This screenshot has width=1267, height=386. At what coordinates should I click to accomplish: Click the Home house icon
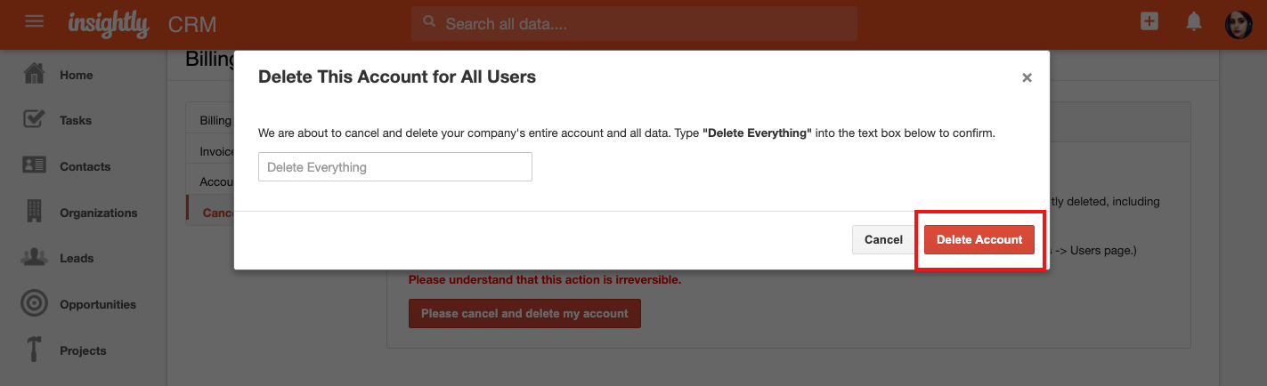coord(34,74)
